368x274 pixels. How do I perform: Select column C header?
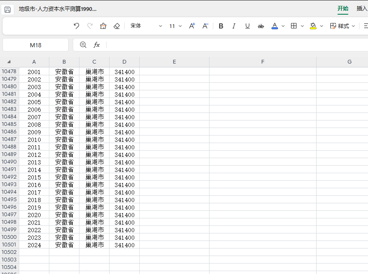[x=94, y=62]
